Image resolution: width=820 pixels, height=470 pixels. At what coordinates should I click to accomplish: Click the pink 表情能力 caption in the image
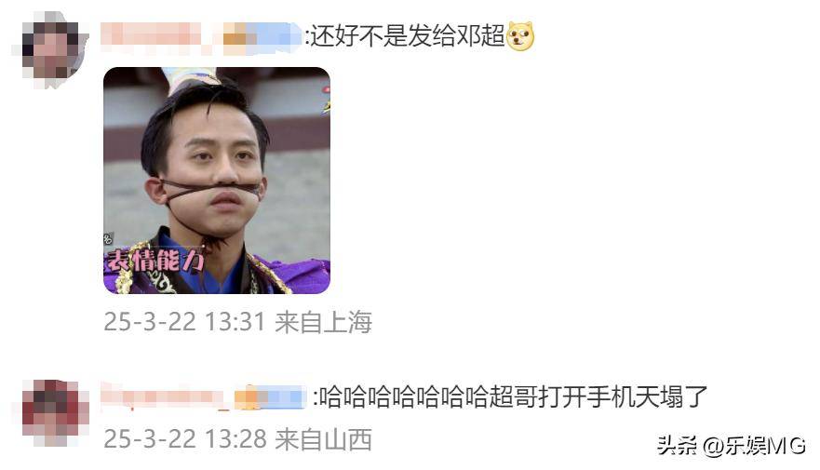tap(155, 261)
